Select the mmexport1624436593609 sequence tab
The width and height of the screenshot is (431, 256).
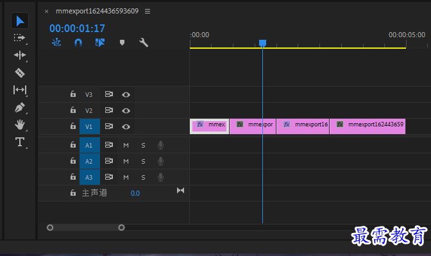pos(97,11)
